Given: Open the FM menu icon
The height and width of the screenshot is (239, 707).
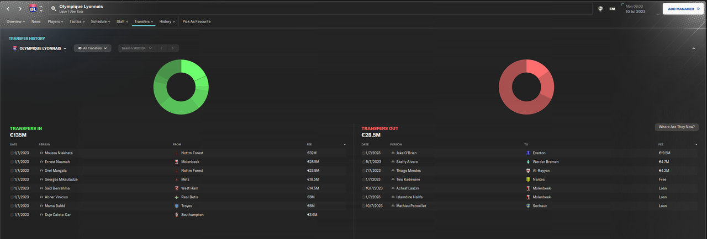Looking at the screenshot, I should (613, 9).
